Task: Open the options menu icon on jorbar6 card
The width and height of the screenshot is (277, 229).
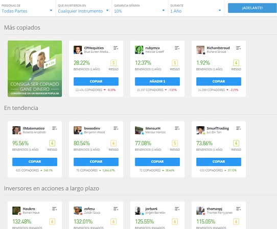Action: 177,209
